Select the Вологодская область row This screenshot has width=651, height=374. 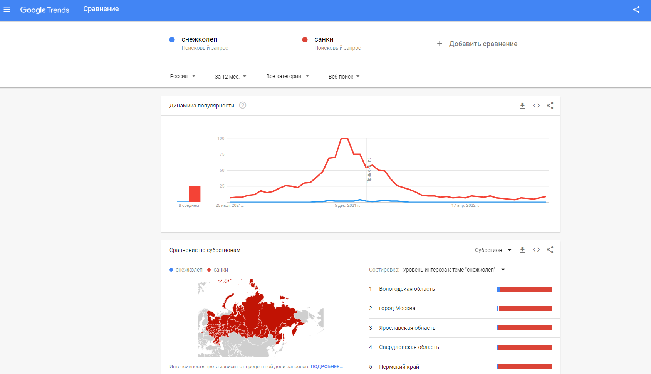click(460, 289)
